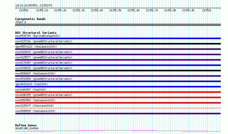Image resolution: width=228 pixels, height=134 pixels.
Task: Select the 21q21.1 band label
Action: pos(21,22)
